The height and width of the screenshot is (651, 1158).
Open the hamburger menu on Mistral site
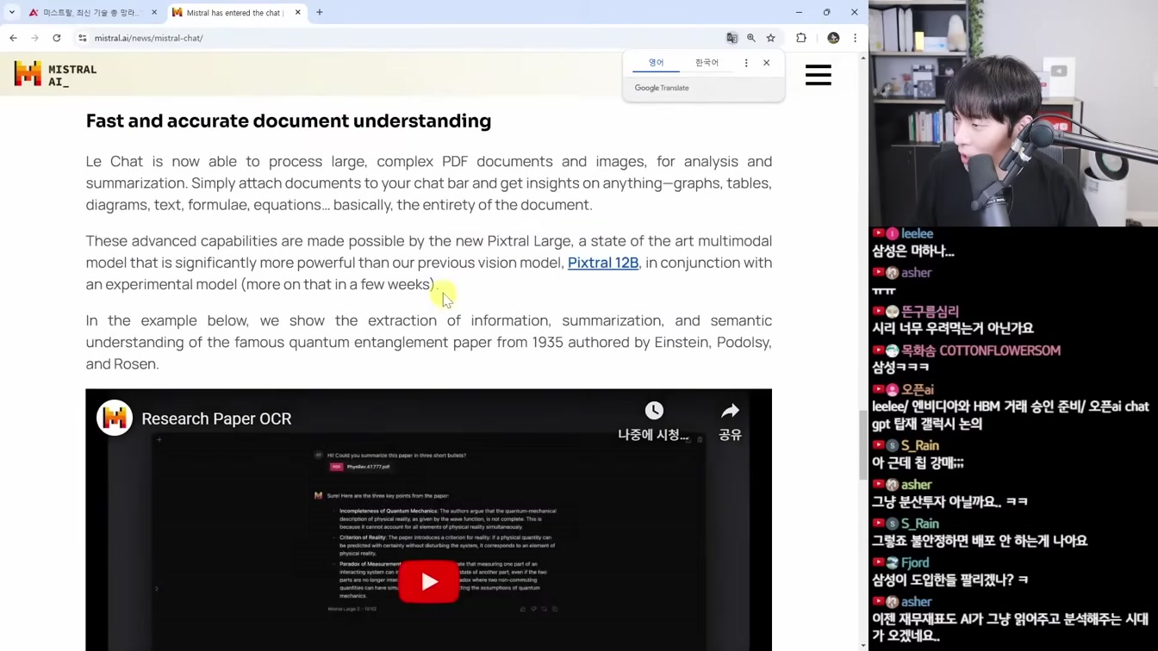(819, 75)
